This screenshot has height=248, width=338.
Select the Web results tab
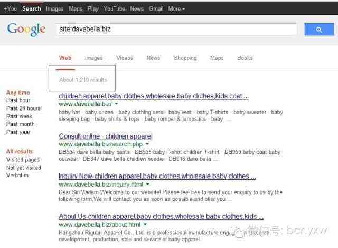pos(65,58)
